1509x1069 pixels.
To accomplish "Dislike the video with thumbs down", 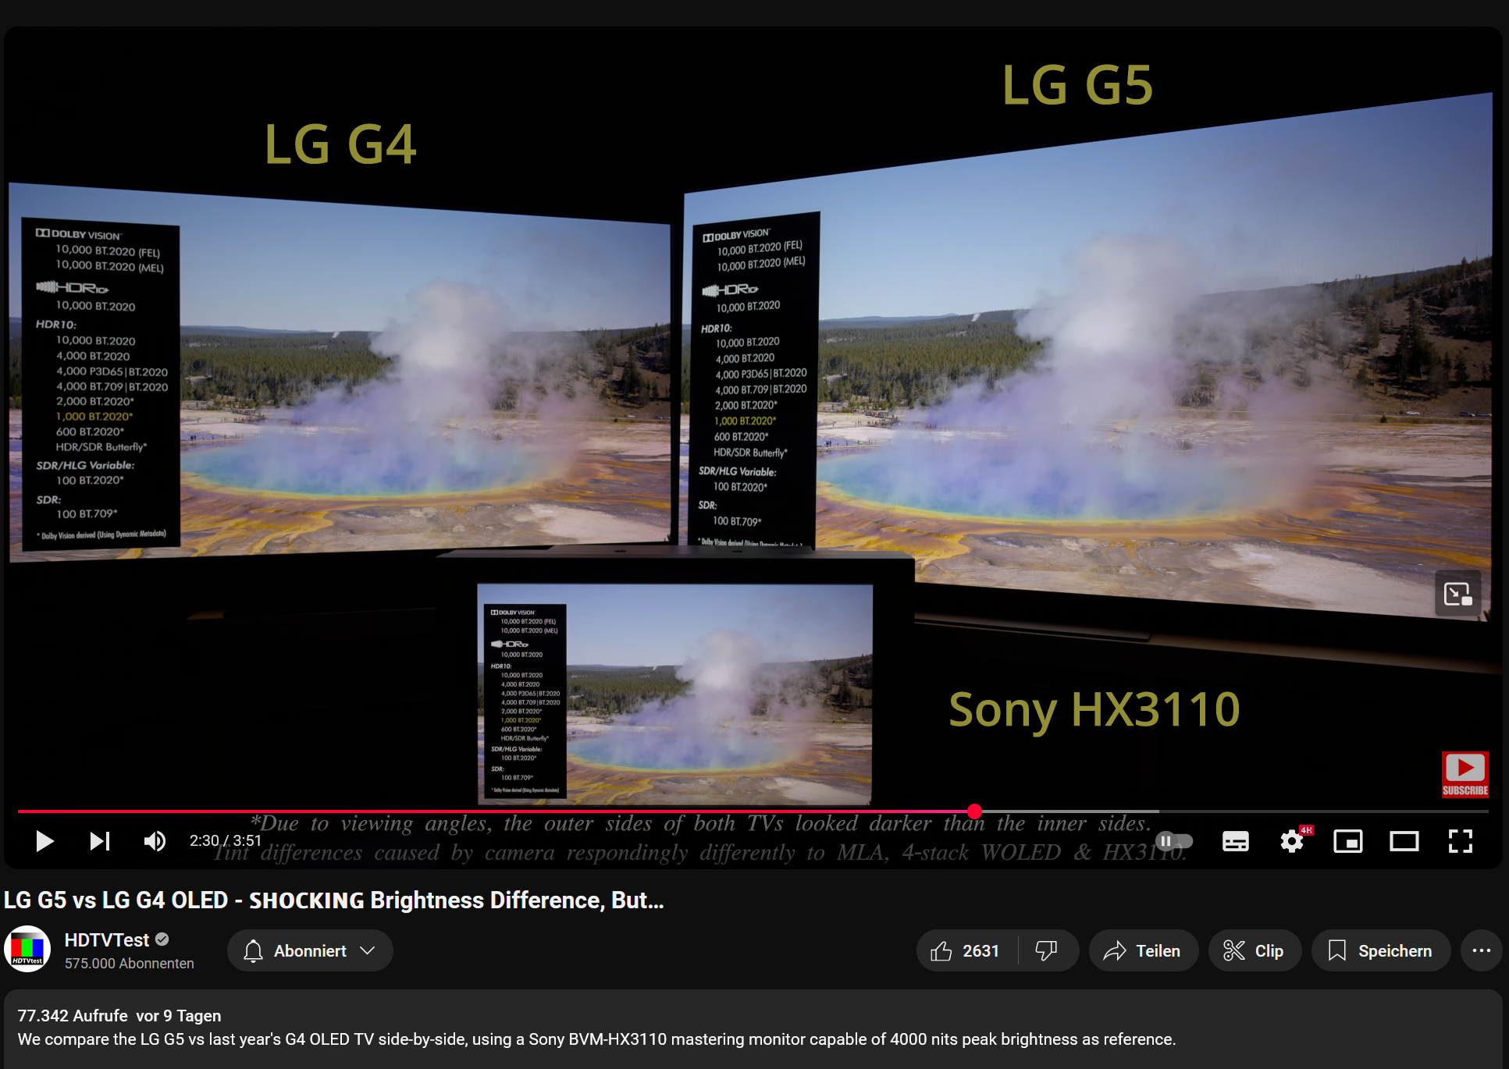I will pyautogui.click(x=1047, y=950).
